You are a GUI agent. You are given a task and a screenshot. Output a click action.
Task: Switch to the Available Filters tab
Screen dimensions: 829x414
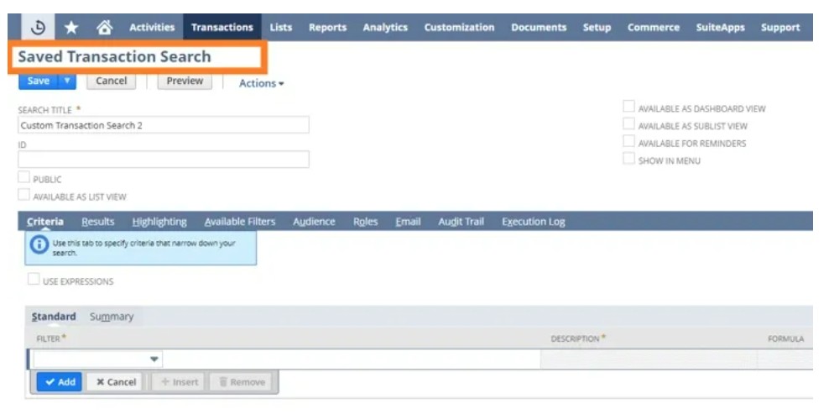pos(240,222)
